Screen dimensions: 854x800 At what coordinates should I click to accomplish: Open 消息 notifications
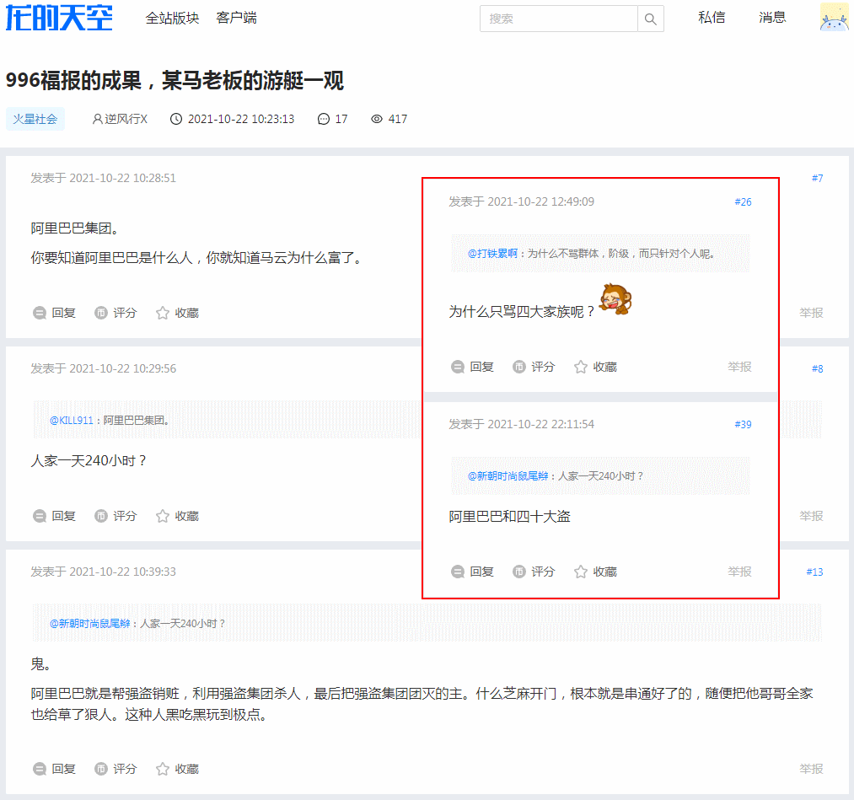pos(772,18)
